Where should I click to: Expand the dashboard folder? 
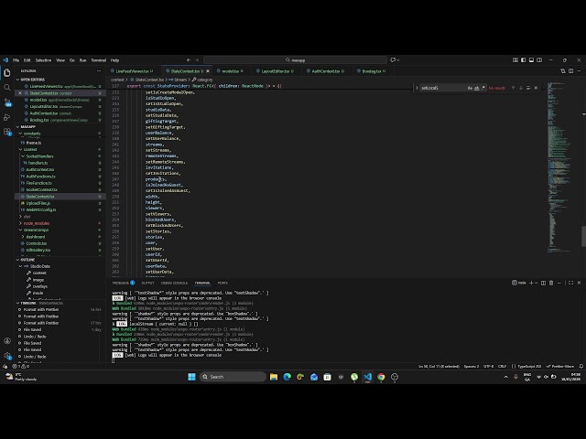pyautogui.click(x=35, y=237)
